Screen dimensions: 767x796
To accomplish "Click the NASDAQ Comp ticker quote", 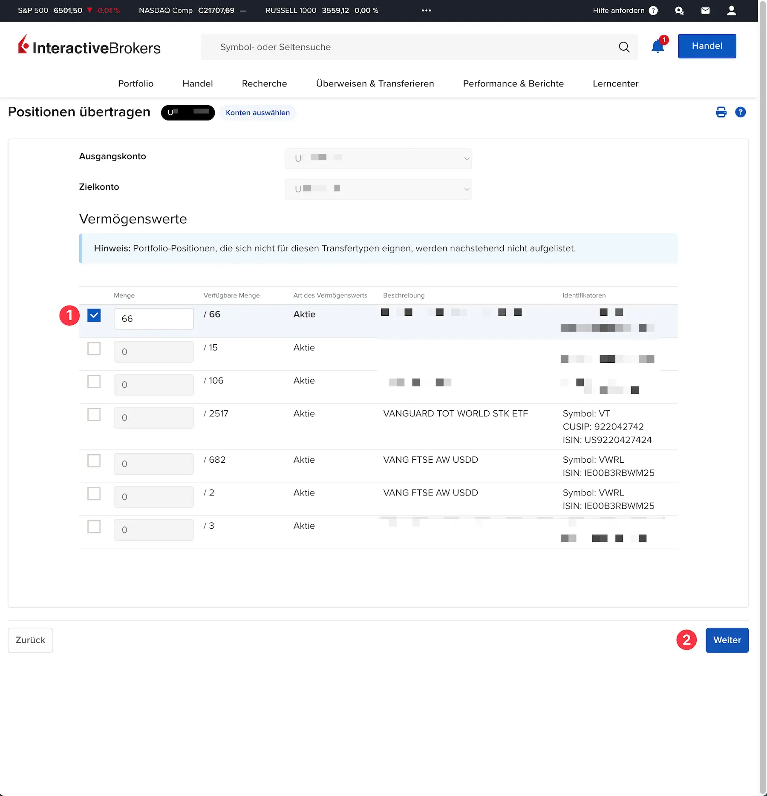I will tap(193, 11).
